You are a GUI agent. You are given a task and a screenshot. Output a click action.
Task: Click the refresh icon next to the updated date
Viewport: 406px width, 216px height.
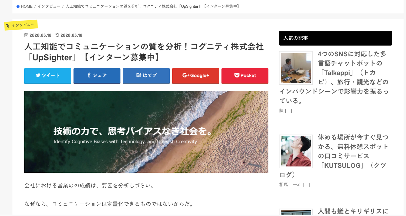(57, 35)
